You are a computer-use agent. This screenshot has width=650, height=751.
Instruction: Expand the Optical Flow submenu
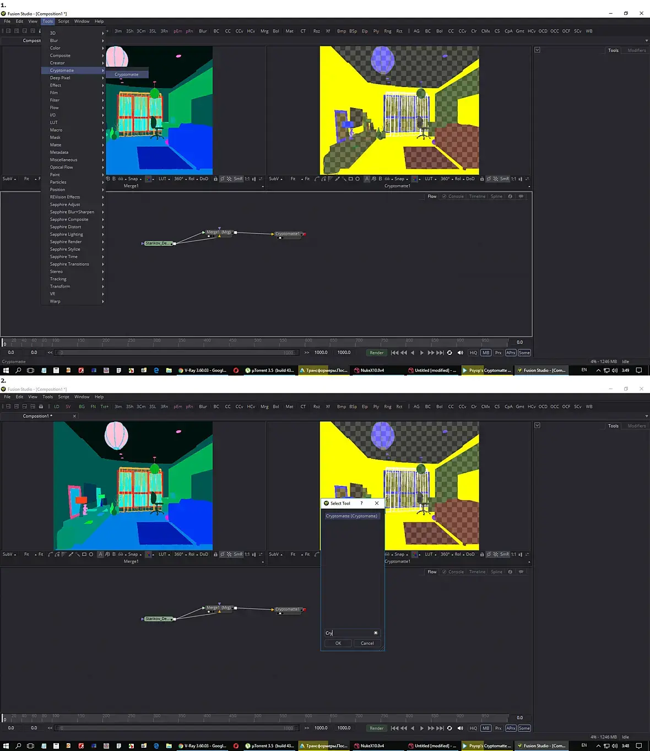(73, 167)
